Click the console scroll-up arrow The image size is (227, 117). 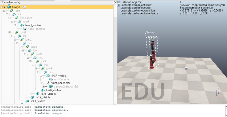click(x=226, y=107)
